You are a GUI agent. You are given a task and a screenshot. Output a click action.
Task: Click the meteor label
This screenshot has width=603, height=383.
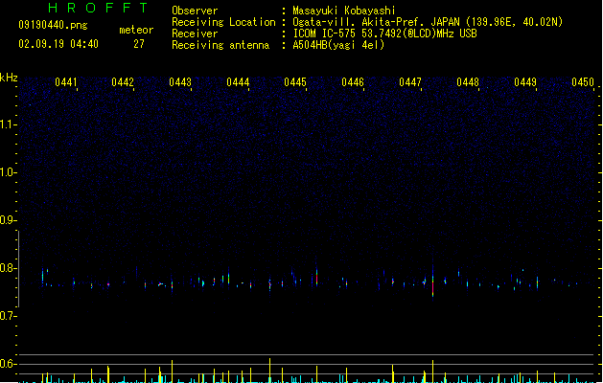(136, 30)
